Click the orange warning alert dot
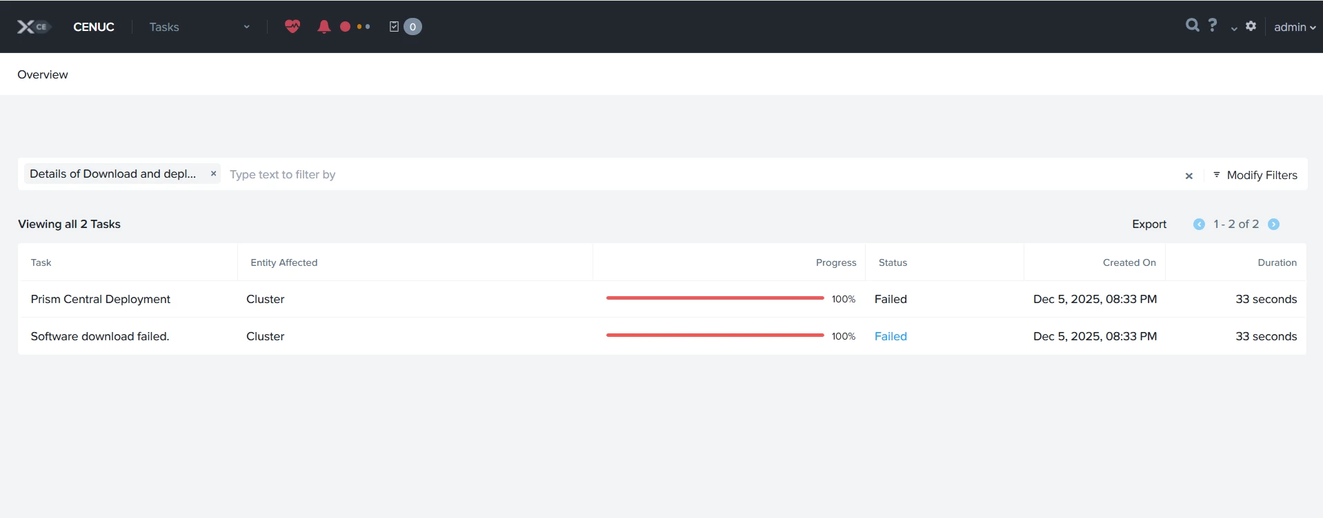Image resolution: width=1323 pixels, height=518 pixels. (x=359, y=27)
